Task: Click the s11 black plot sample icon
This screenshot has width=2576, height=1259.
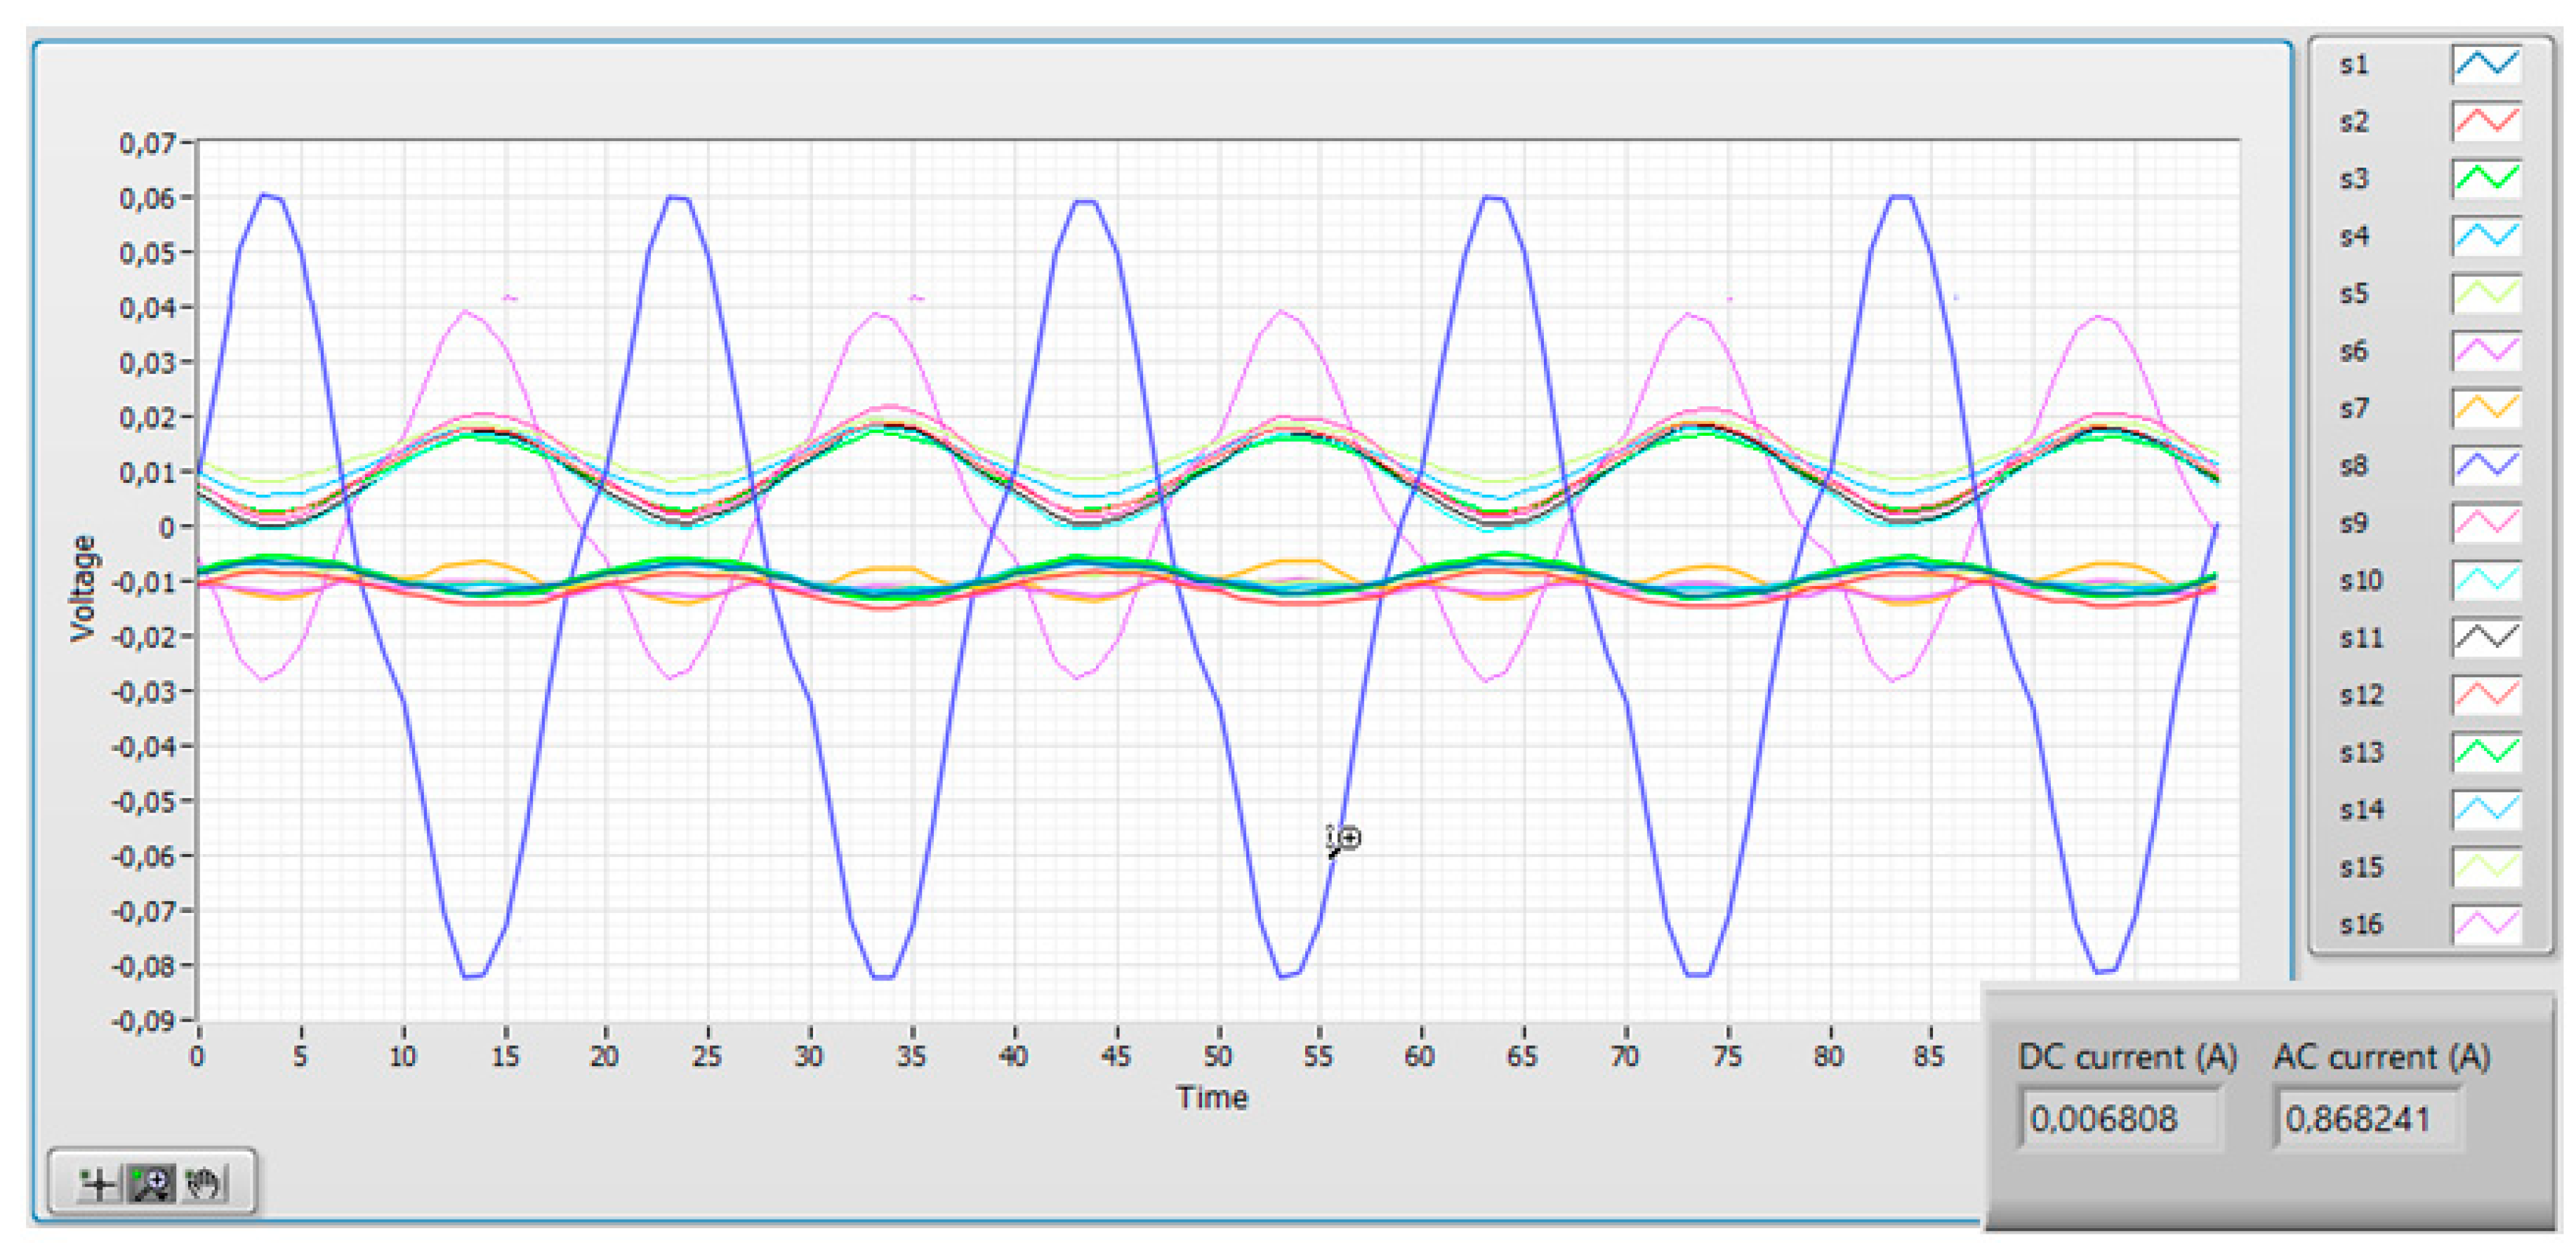Action: [2486, 639]
